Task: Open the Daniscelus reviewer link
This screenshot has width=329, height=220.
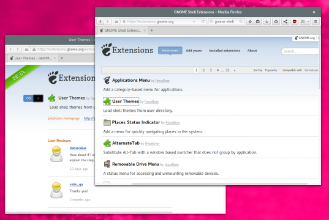Action: pyautogui.click(x=78, y=148)
